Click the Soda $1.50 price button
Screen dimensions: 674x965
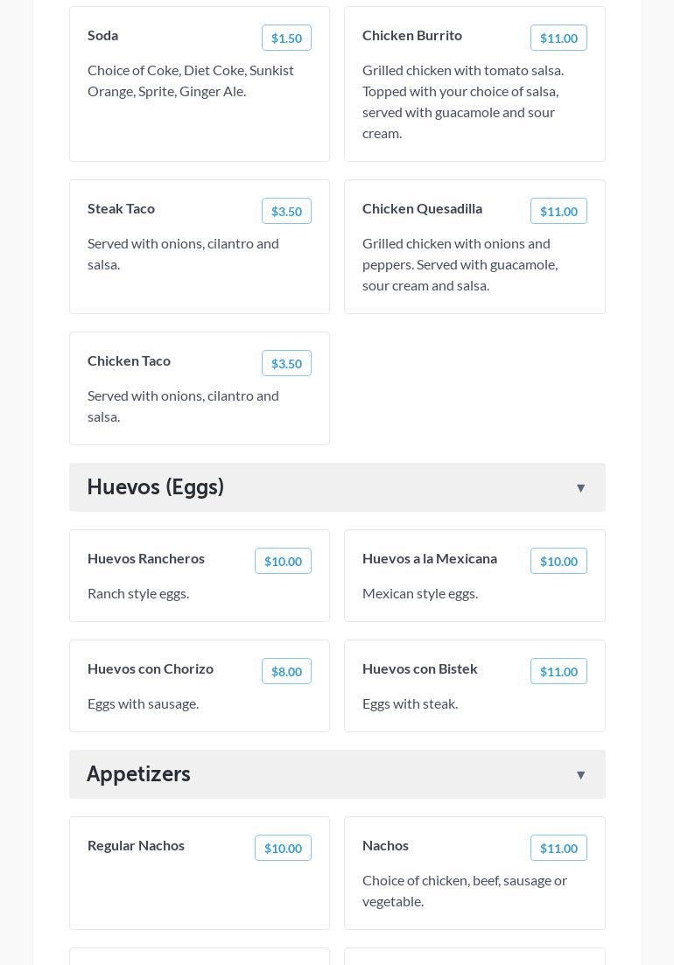click(x=286, y=38)
